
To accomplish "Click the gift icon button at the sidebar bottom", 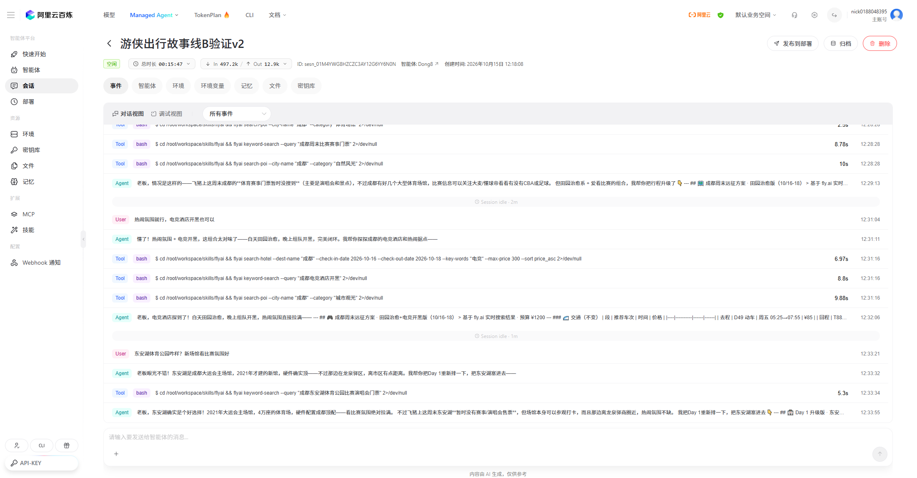I will click(x=67, y=445).
